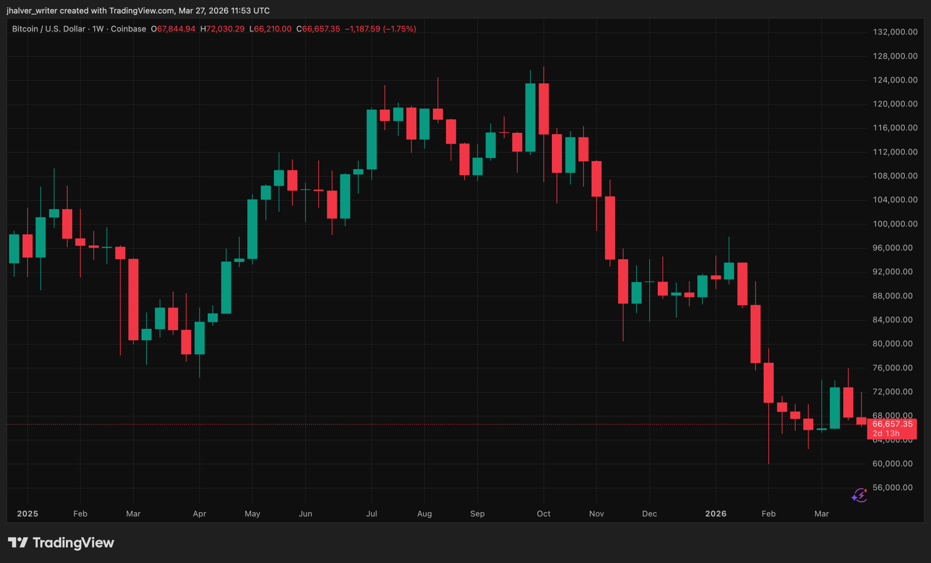Click the 100,000.00 price scale label
Image resolution: width=931 pixels, height=563 pixels.
click(x=895, y=224)
